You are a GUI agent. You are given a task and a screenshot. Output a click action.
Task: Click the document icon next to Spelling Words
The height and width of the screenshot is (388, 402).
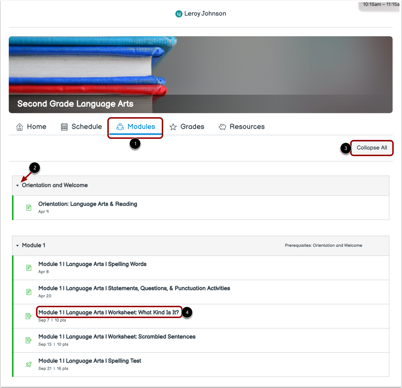(29, 268)
